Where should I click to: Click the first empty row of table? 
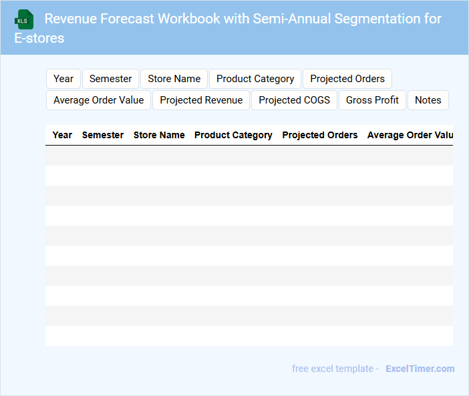tap(249, 156)
